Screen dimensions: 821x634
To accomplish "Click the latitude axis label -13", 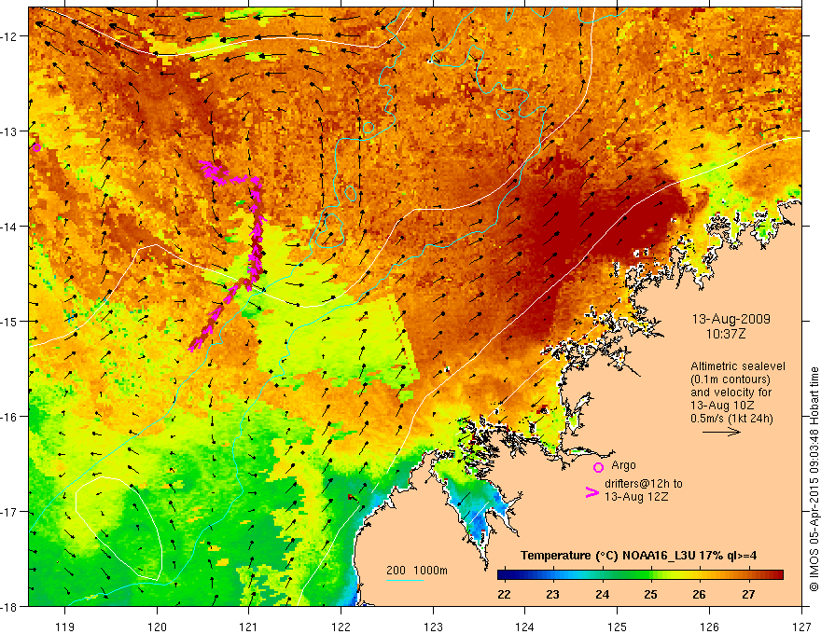I will tap(9, 131).
